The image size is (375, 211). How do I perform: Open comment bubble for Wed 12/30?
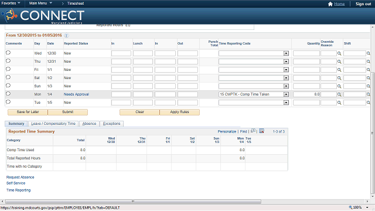[8, 53]
